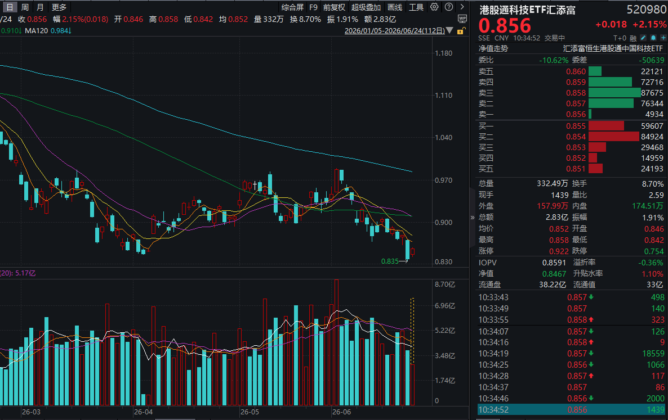The image size is (668, 420).
Task: Open the 工具 tools menu
Action: pyautogui.click(x=416, y=7)
